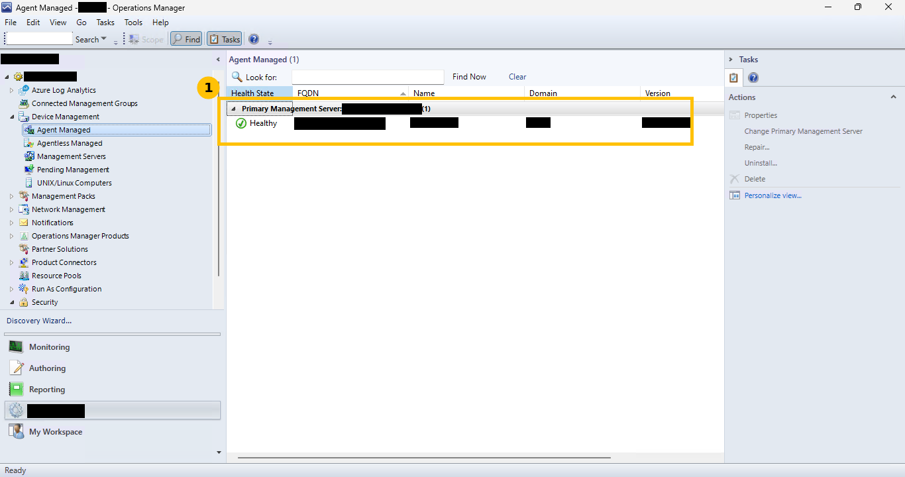
Task: Open Partner Solutions via its icon
Action: (x=25, y=249)
